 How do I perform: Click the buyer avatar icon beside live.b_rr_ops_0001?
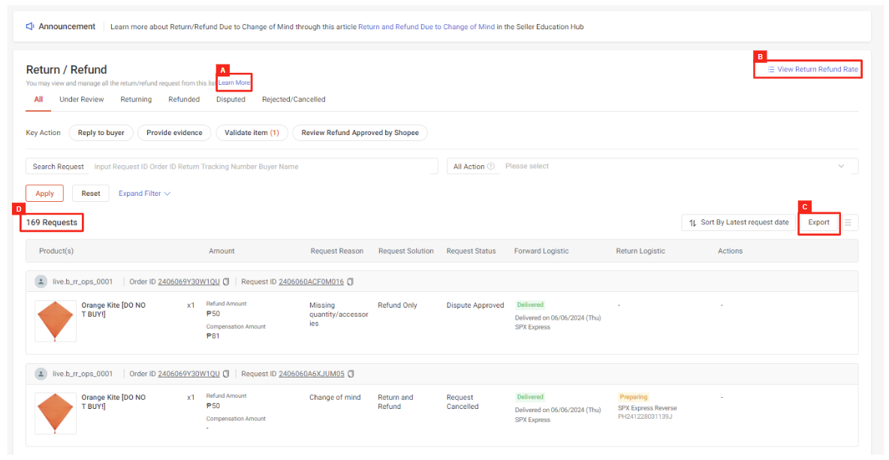(x=41, y=281)
